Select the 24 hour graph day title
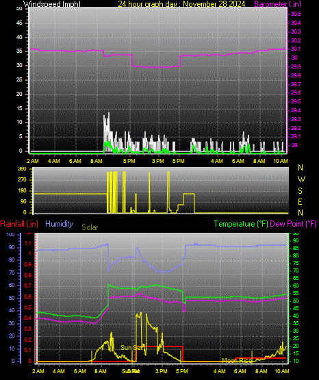The image size is (319, 380). 181,3
